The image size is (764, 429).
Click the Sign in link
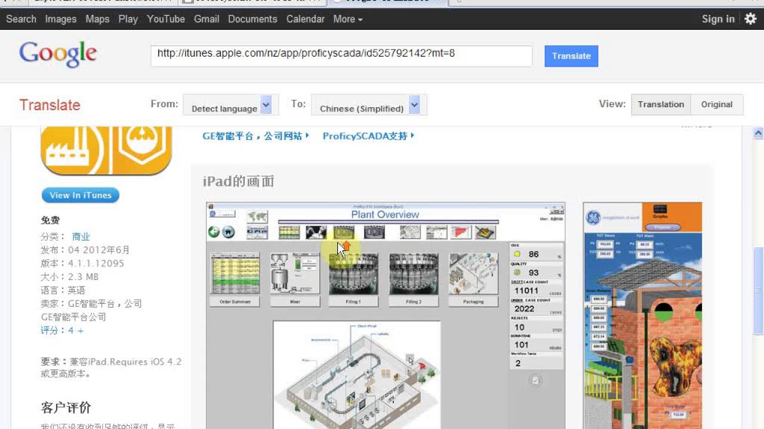pyautogui.click(x=718, y=19)
